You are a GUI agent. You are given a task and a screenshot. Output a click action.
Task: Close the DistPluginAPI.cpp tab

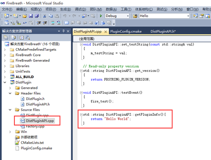105,32
